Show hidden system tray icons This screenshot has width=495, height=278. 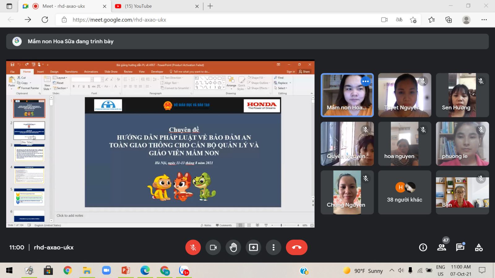pyautogui.click(x=392, y=271)
